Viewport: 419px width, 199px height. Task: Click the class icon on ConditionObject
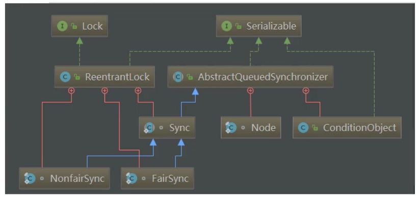[303, 128]
